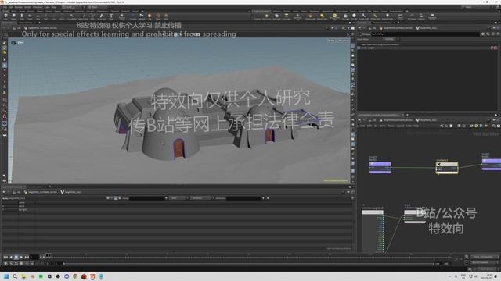
Task: Open the Render menu
Action: [x=19, y=7]
